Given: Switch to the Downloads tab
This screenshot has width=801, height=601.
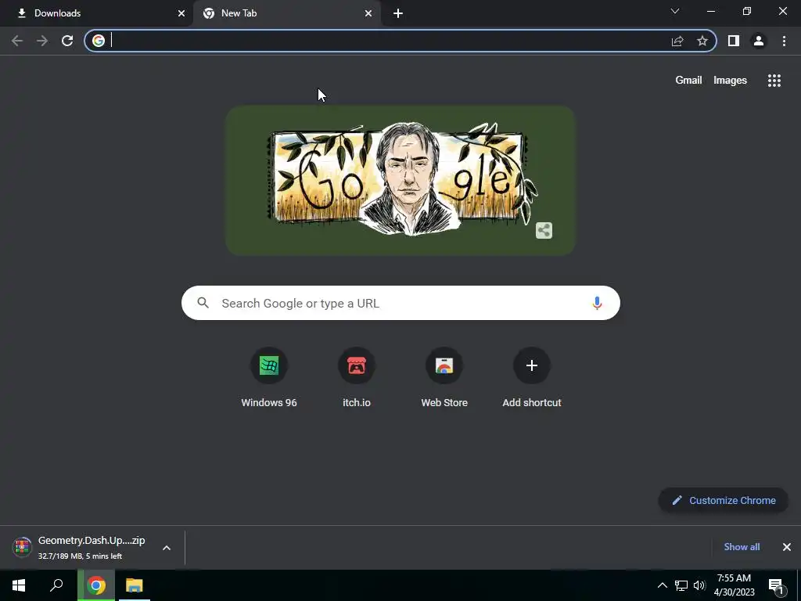Looking at the screenshot, I should (96, 13).
